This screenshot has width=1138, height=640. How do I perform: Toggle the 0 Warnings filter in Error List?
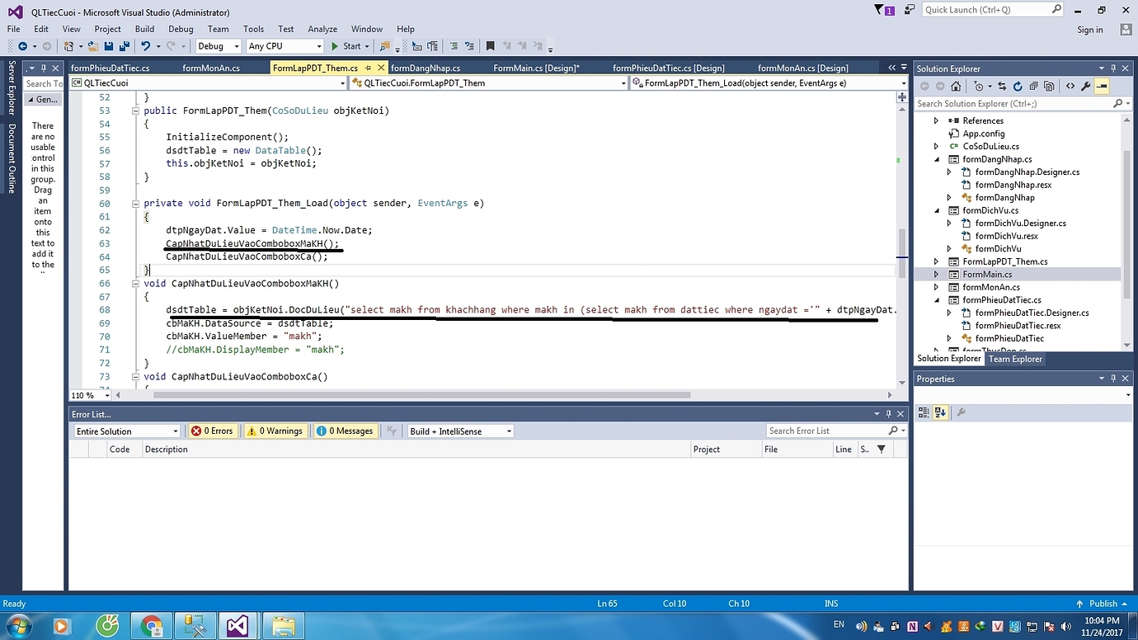click(275, 430)
